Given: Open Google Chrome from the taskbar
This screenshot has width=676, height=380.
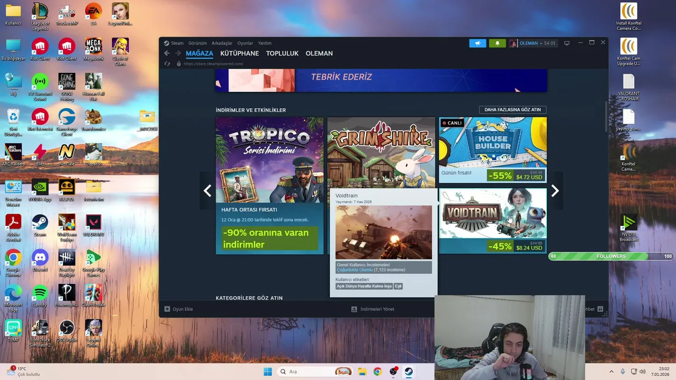Looking at the screenshot, I should click(x=378, y=372).
